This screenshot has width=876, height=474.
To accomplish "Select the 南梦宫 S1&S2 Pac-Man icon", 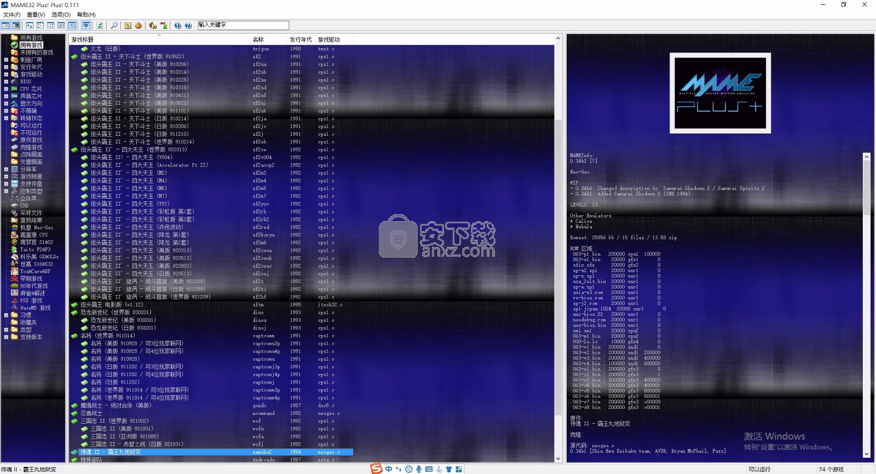I will [x=15, y=242].
